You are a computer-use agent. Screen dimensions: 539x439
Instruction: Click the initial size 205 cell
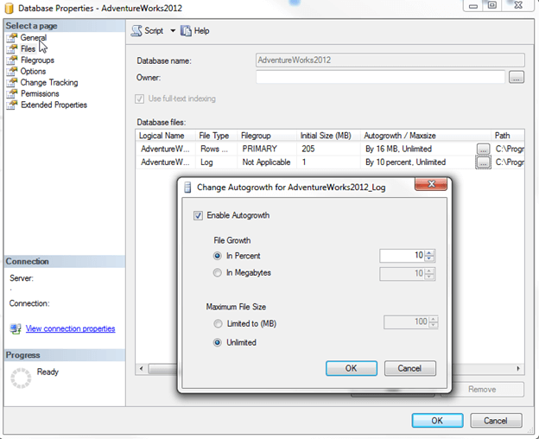click(x=328, y=149)
